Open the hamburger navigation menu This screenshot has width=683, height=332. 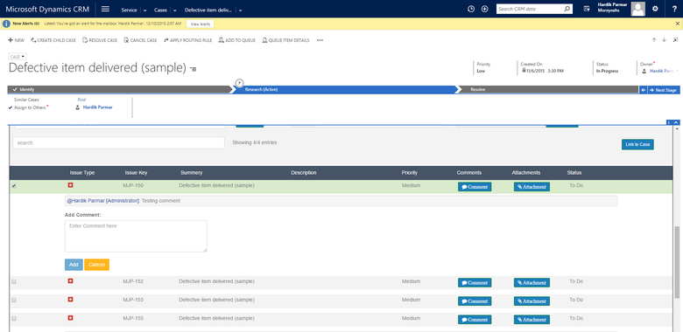(105, 9)
